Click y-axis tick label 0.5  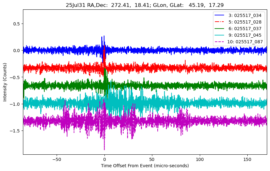pyautogui.click(x=17, y=24)
